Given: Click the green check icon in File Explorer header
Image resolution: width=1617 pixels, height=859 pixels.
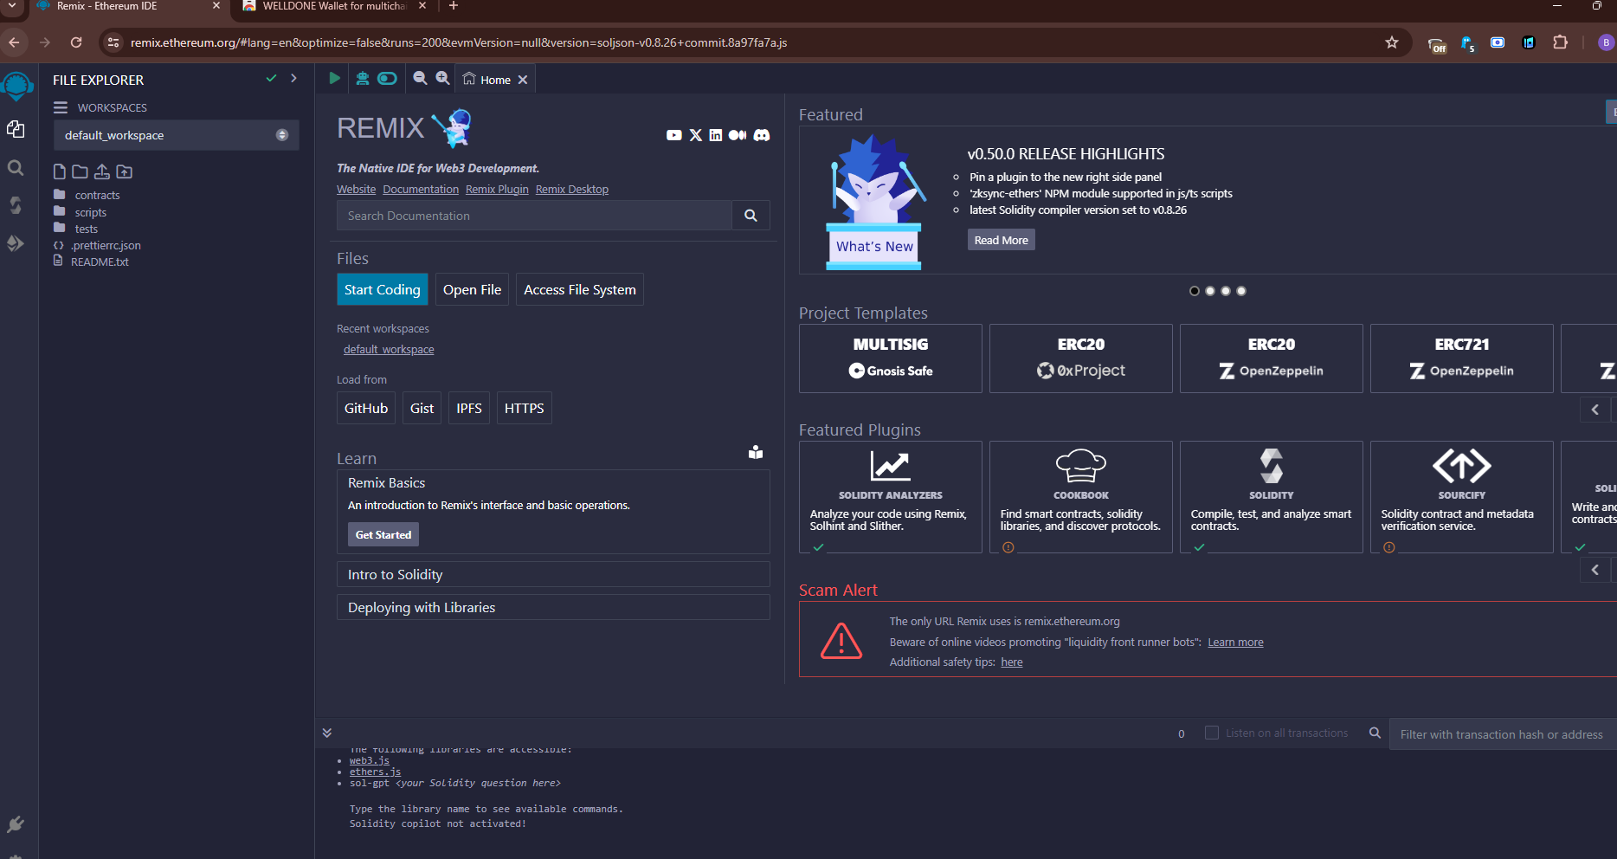Looking at the screenshot, I should [272, 78].
